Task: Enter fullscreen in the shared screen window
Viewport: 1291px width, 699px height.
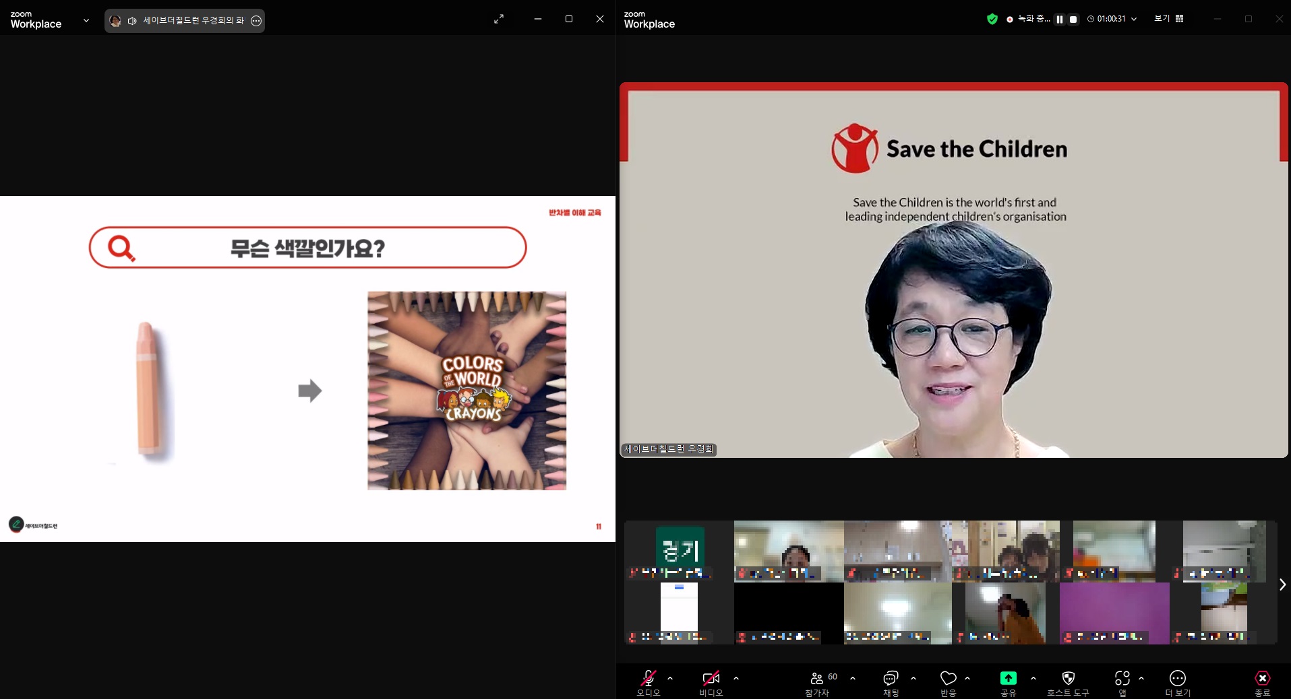Action: 499,19
